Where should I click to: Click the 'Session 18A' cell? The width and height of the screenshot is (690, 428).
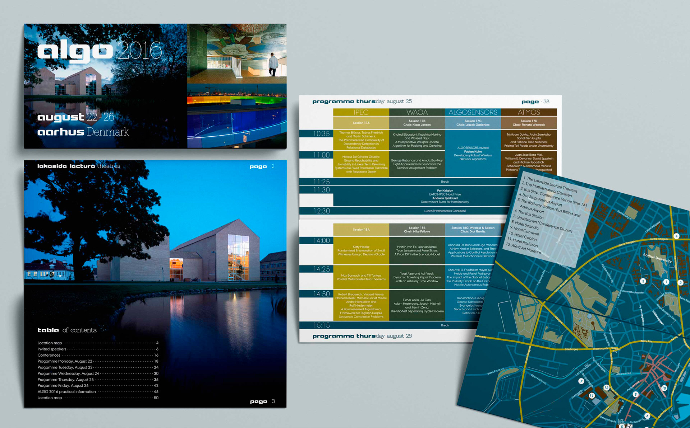(x=361, y=230)
